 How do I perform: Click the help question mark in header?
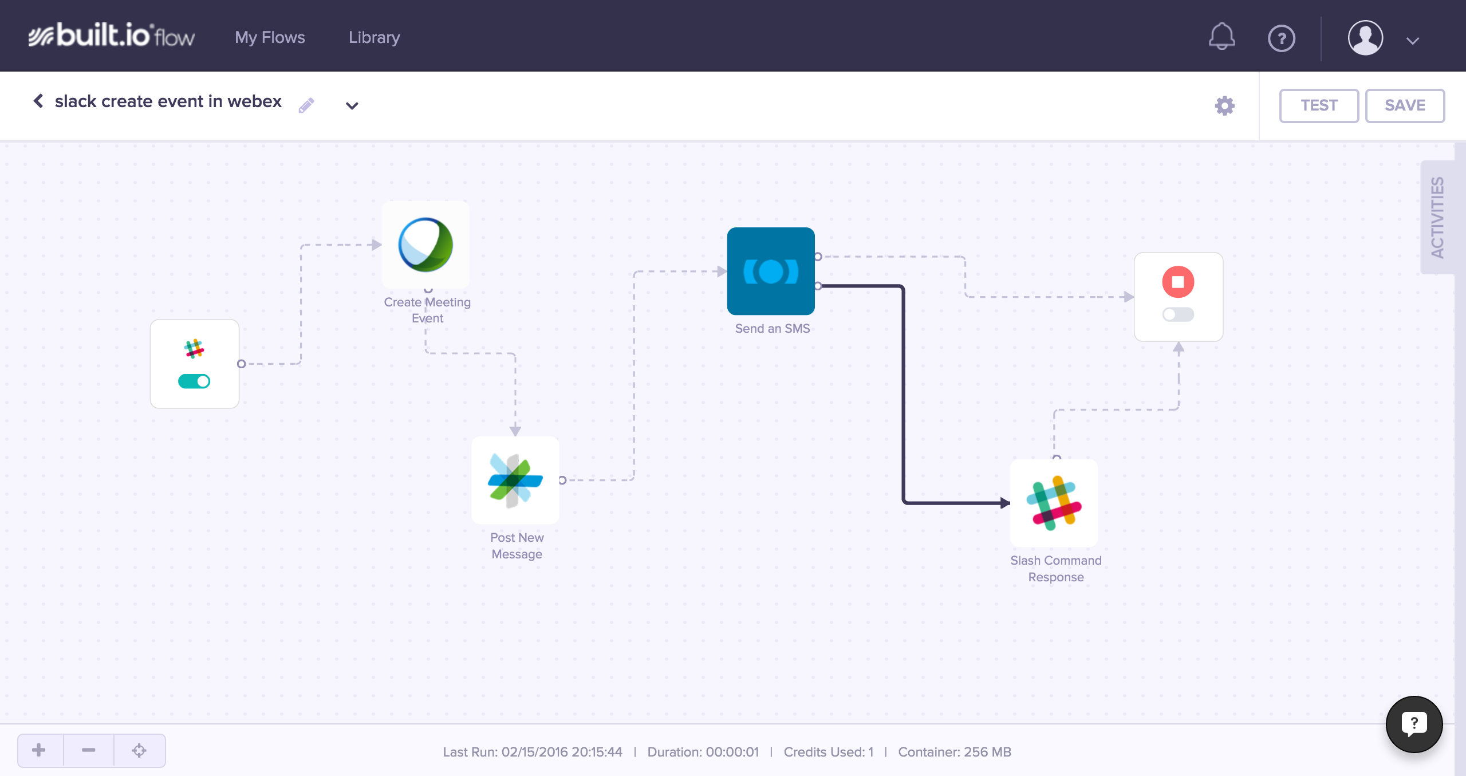coord(1281,39)
